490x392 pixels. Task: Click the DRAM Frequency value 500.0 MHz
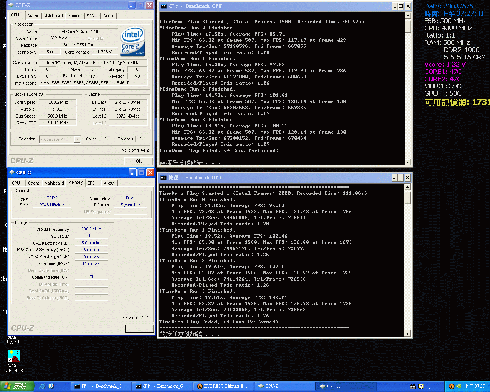91,229
